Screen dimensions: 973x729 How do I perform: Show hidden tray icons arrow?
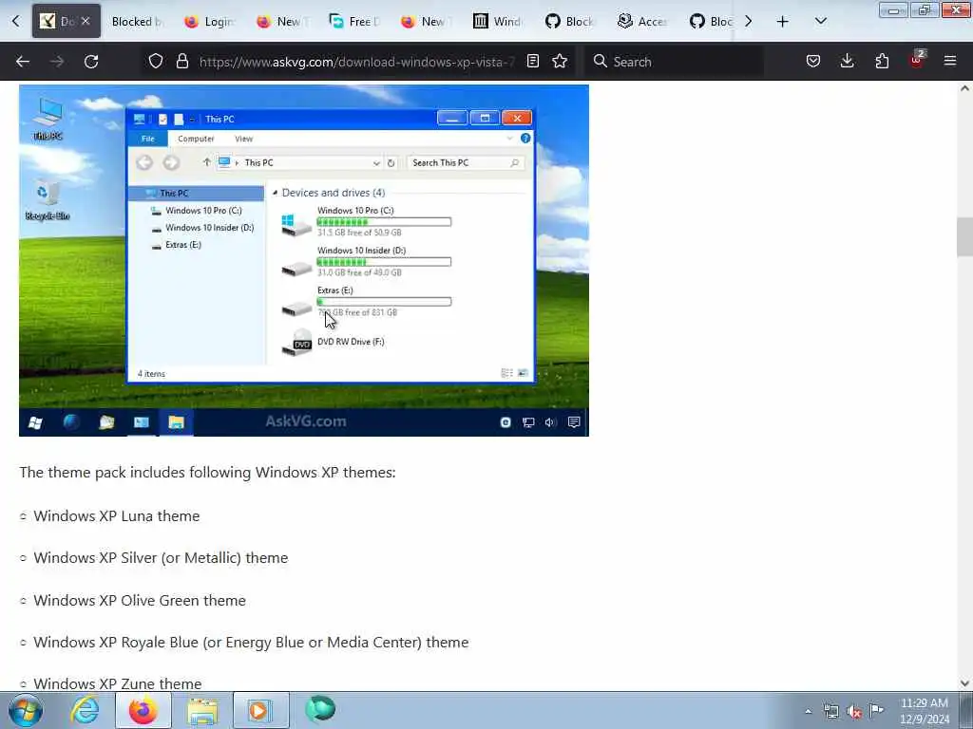pyautogui.click(x=808, y=711)
